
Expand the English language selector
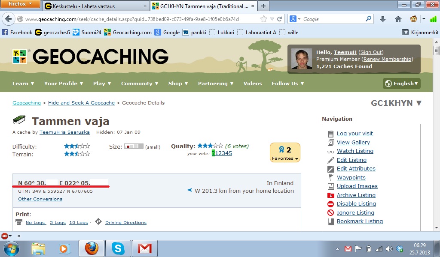click(401, 84)
